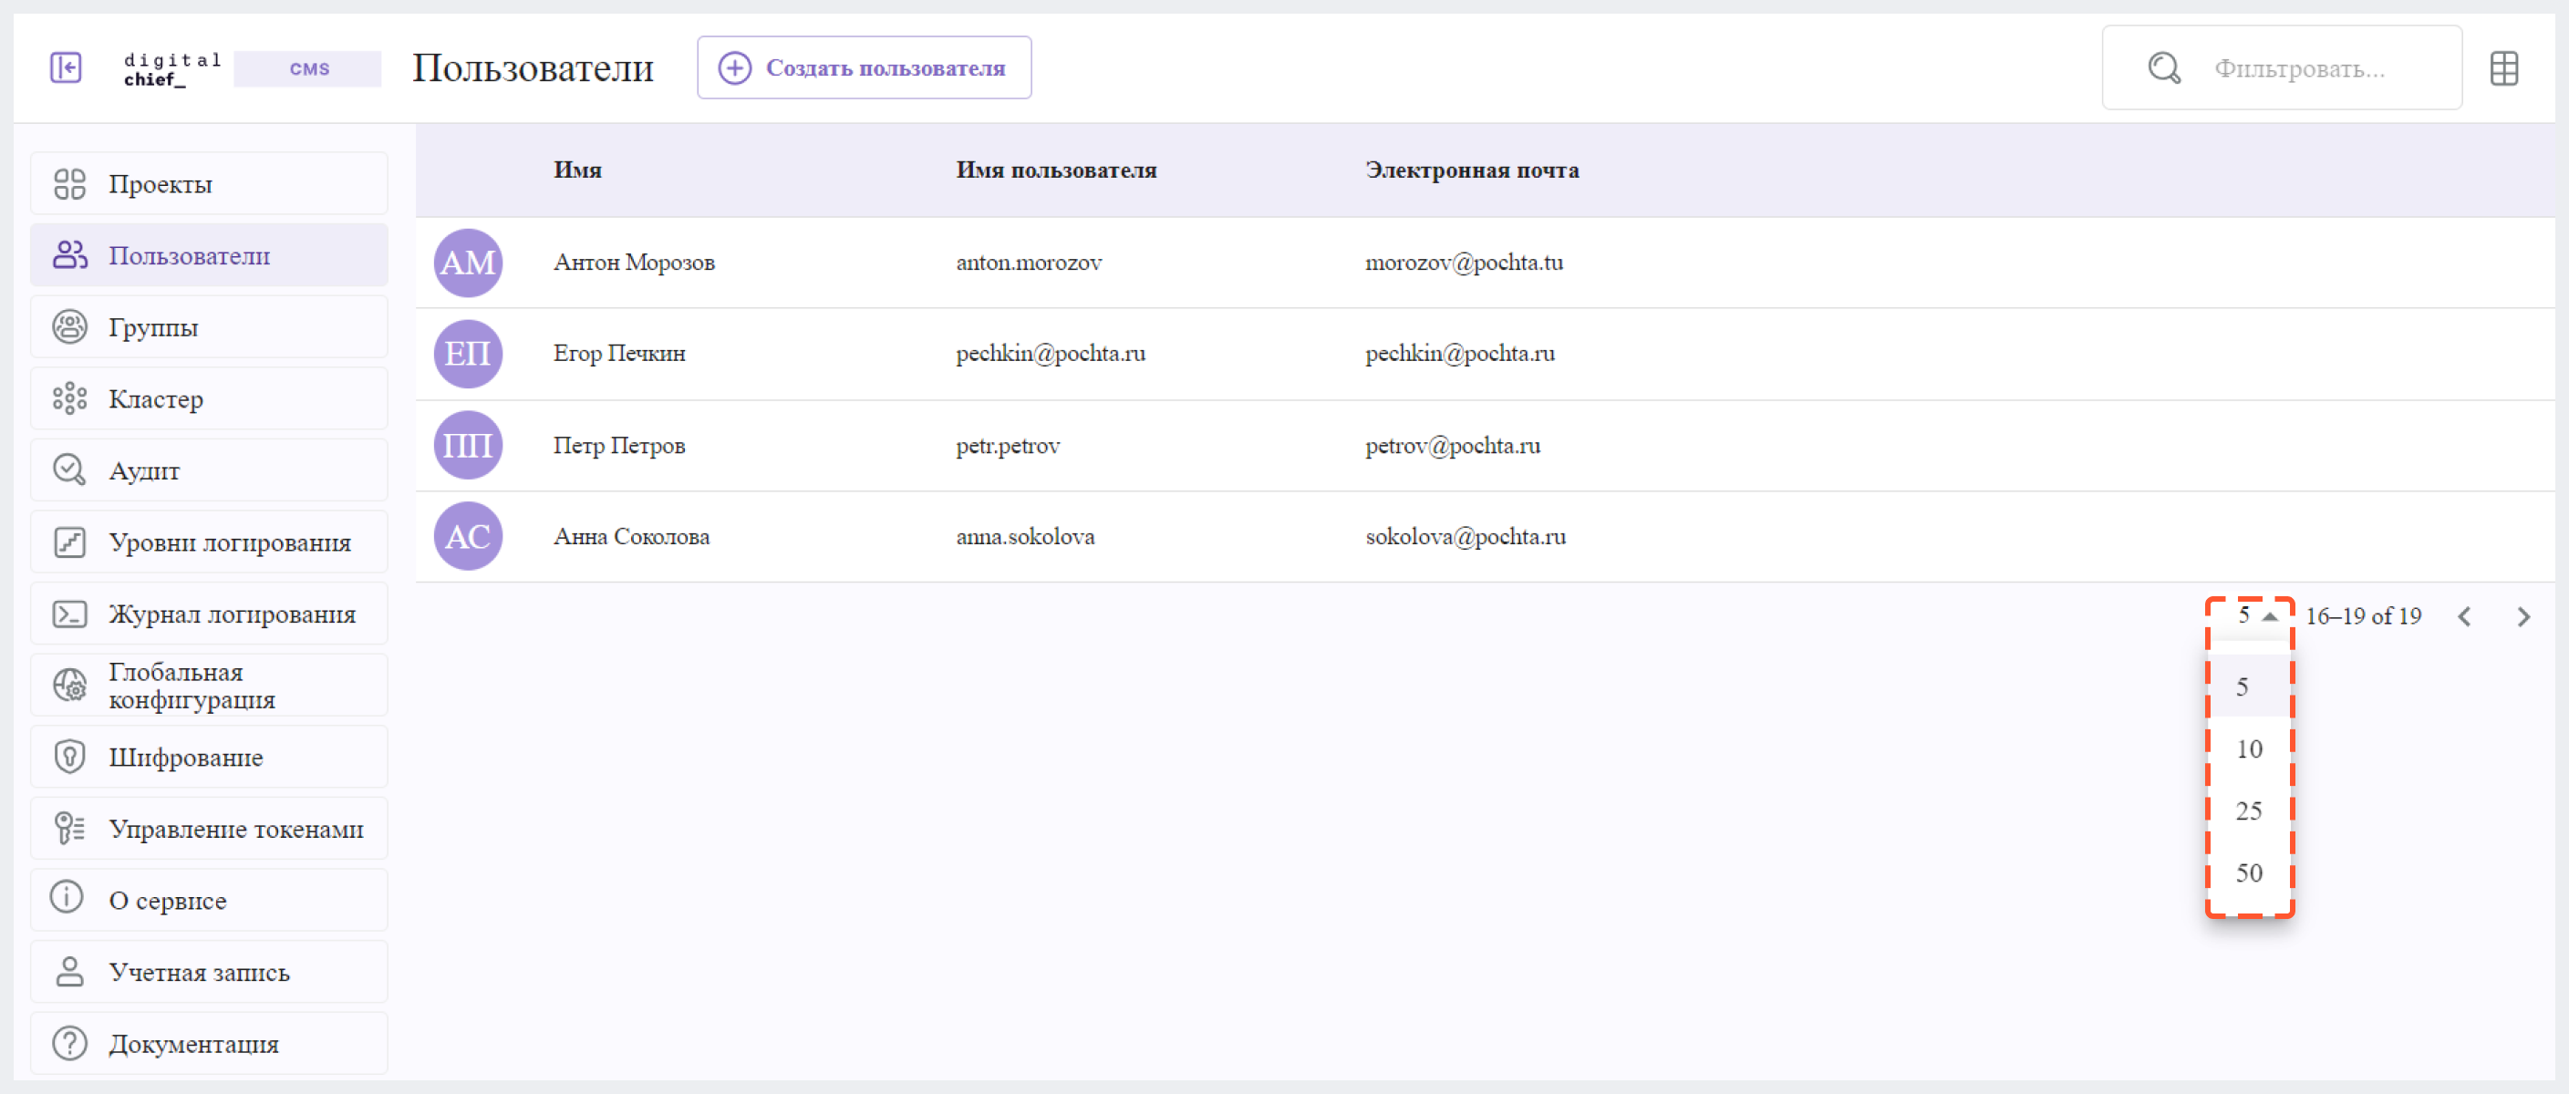The height and width of the screenshot is (1094, 2569).
Task: Click the Журнал логирования terminal icon
Action: [x=70, y=614]
